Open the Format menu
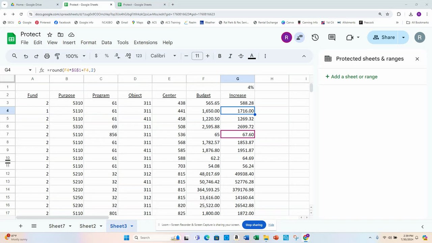This screenshot has height=243, width=432. [88, 43]
